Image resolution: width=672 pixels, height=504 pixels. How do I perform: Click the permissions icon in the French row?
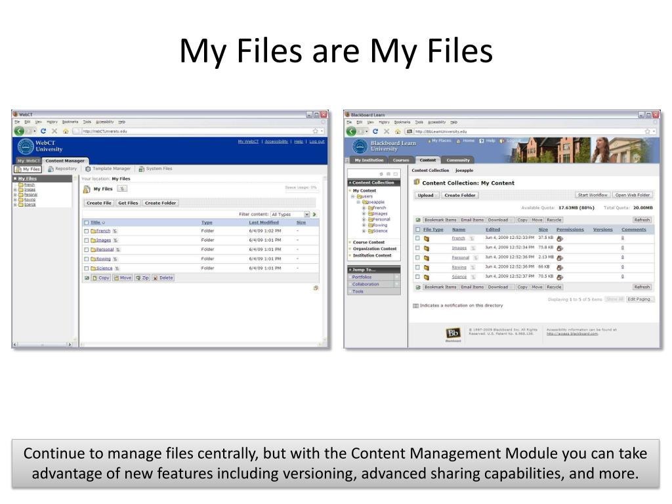pos(560,239)
